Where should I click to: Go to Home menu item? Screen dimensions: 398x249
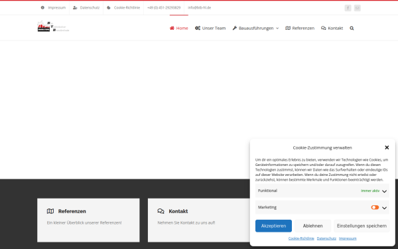click(179, 28)
